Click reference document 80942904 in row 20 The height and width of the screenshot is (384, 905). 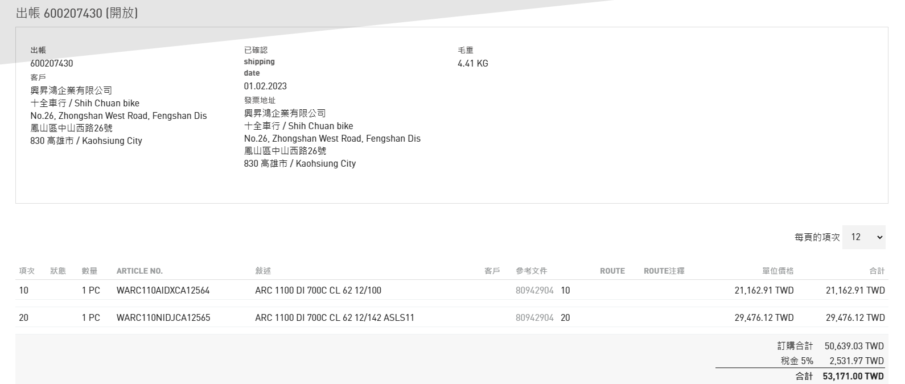(x=534, y=317)
